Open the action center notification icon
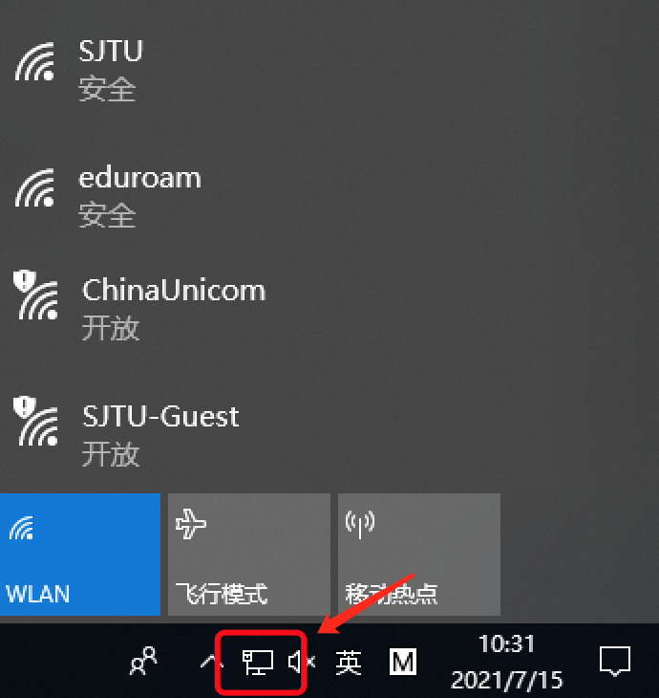 [615, 661]
